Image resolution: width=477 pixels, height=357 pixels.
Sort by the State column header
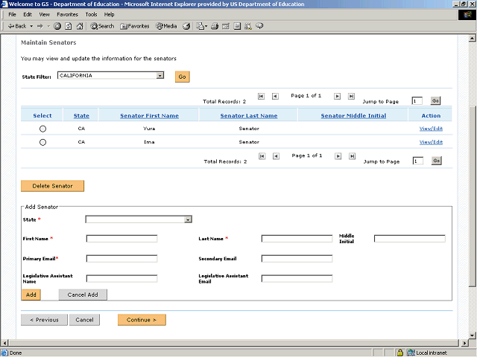pos(81,116)
